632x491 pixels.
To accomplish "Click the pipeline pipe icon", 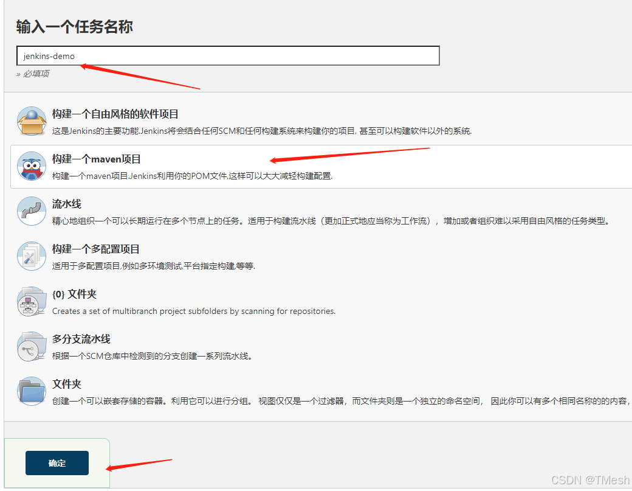I will (32, 211).
